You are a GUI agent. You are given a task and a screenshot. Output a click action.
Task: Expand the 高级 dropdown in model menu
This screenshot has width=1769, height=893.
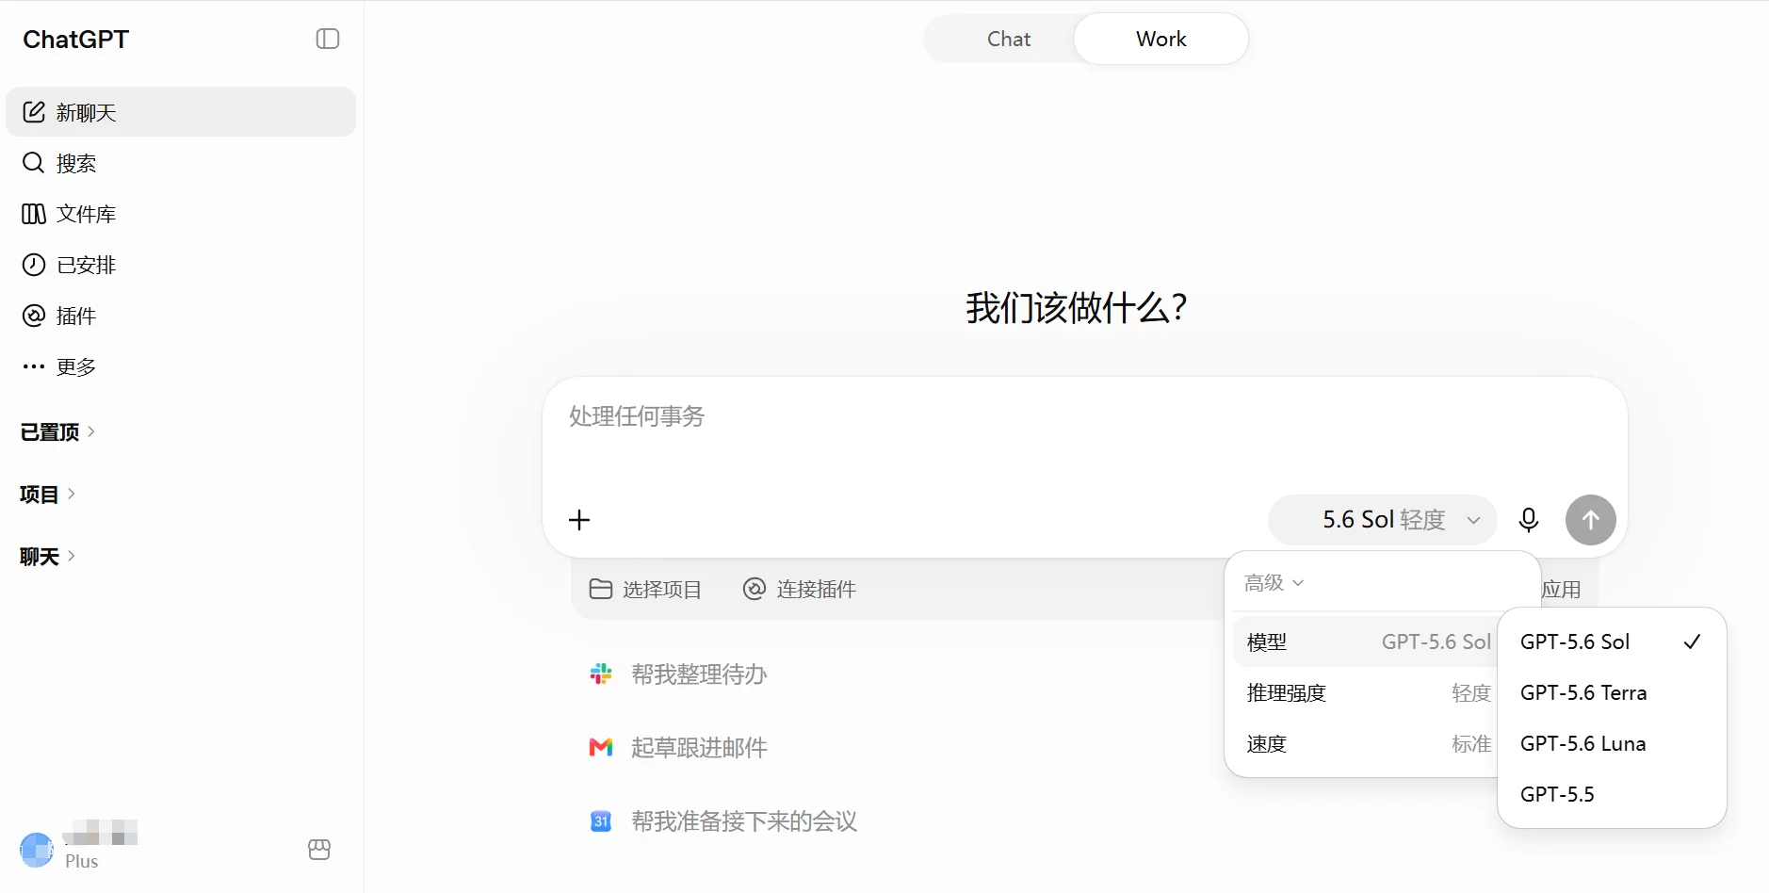(1274, 583)
